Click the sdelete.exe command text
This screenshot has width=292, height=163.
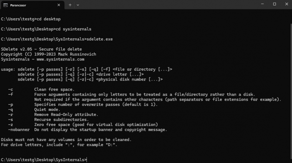100,39
